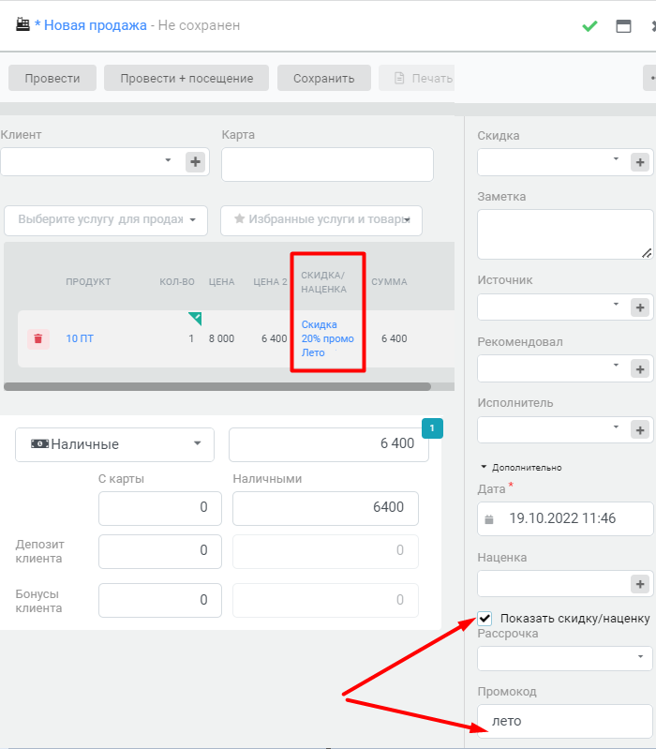Click the Бонусы клиента amount field
The width and height of the screenshot is (656, 749).
[160, 601]
